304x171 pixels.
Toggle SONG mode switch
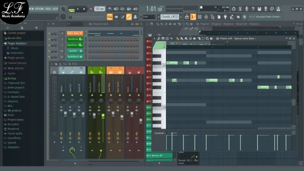(x=72, y=9)
